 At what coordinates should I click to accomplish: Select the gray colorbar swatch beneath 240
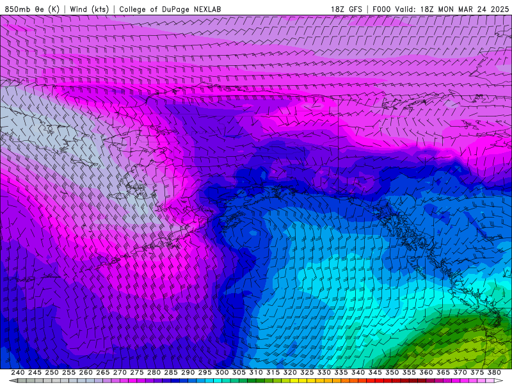coord(22,381)
